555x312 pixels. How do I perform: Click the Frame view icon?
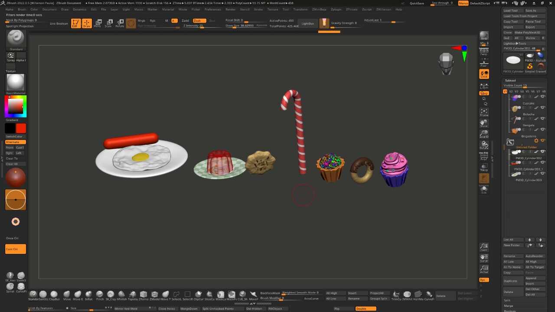click(x=484, y=112)
